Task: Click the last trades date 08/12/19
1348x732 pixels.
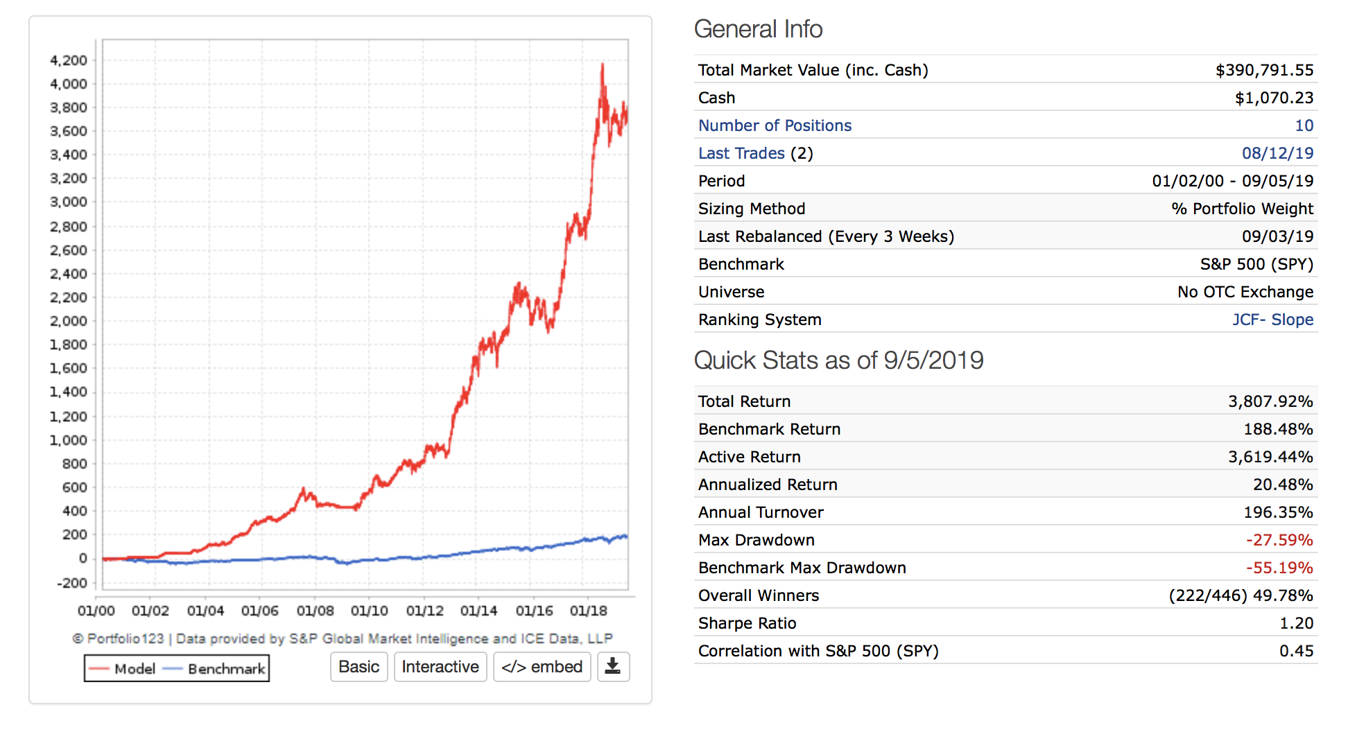Action: click(x=1277, y=153)
